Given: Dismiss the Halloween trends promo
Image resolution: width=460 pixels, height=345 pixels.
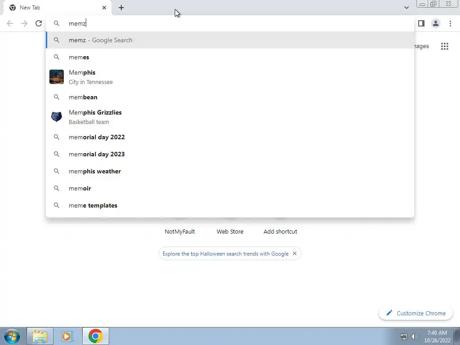Looking at the screenshot, I should coord(295,253).
